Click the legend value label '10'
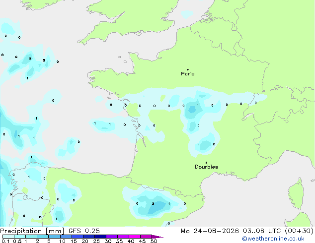 pyautogui.click(x=62, y=241)
